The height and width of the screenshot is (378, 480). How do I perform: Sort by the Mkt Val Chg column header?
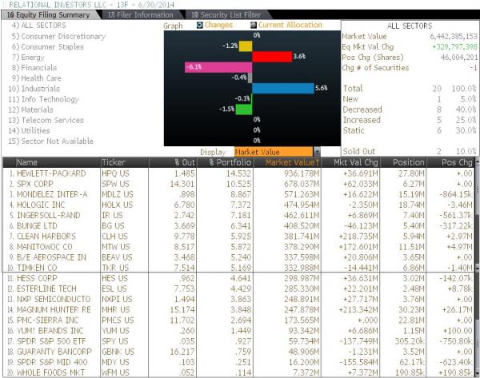[350, 162]
